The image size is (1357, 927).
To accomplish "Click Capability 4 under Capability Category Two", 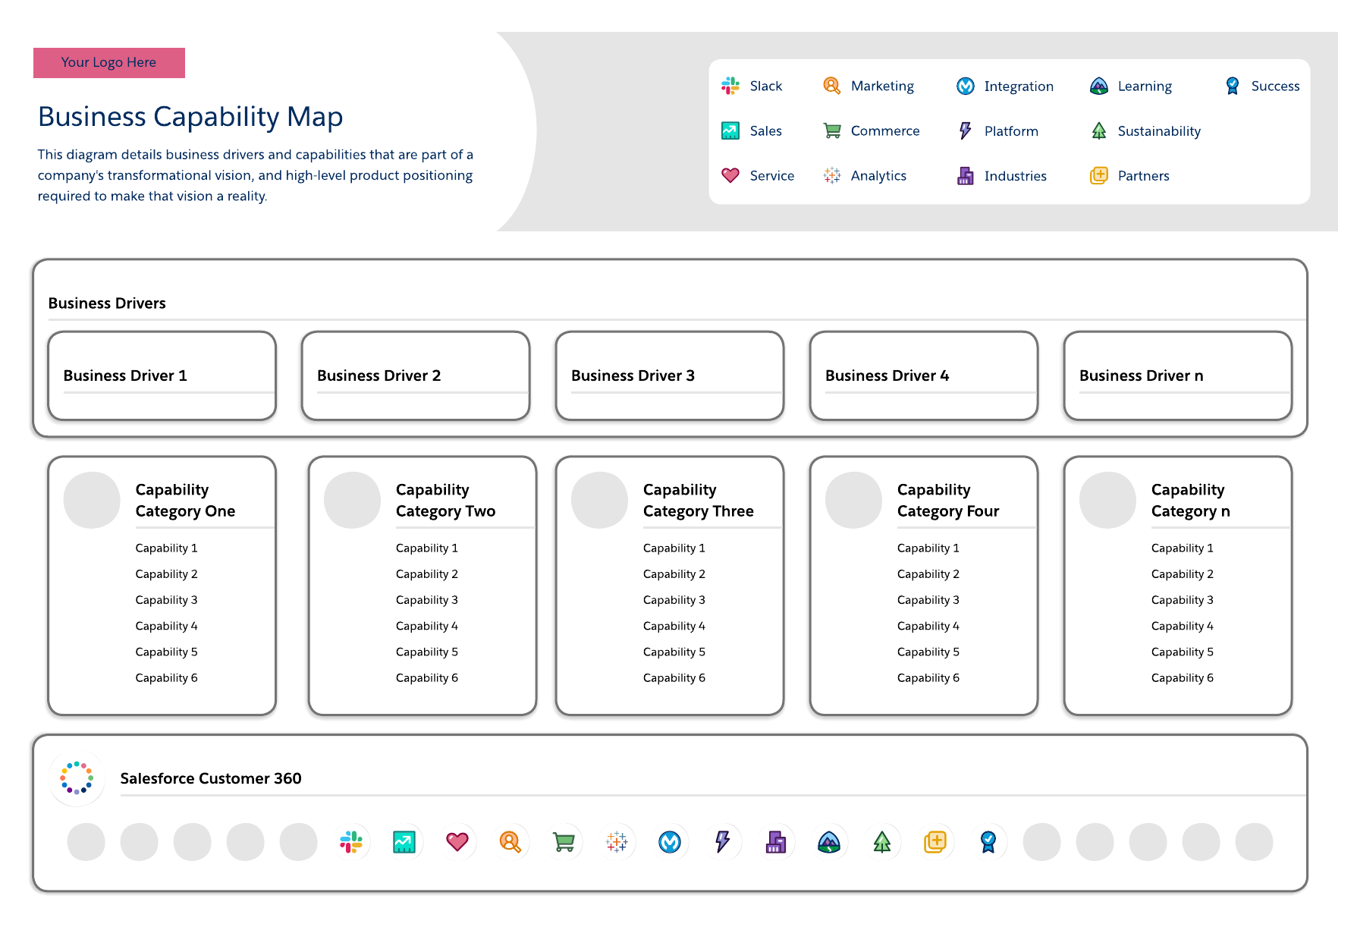I will [427, 625].
